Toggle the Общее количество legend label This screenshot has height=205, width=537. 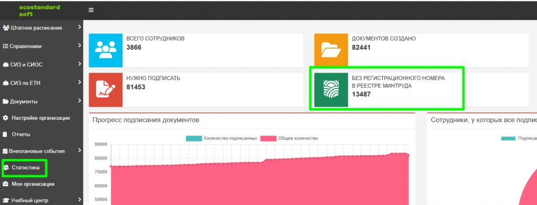298,139
